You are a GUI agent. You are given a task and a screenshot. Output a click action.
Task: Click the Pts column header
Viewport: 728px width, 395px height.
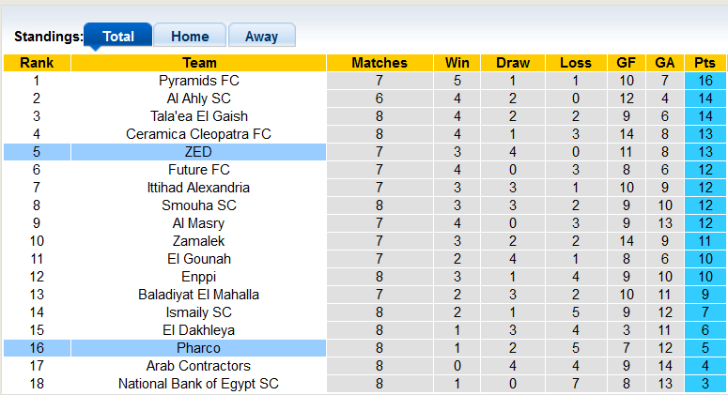pyautogui.click(x=705, y=63)
